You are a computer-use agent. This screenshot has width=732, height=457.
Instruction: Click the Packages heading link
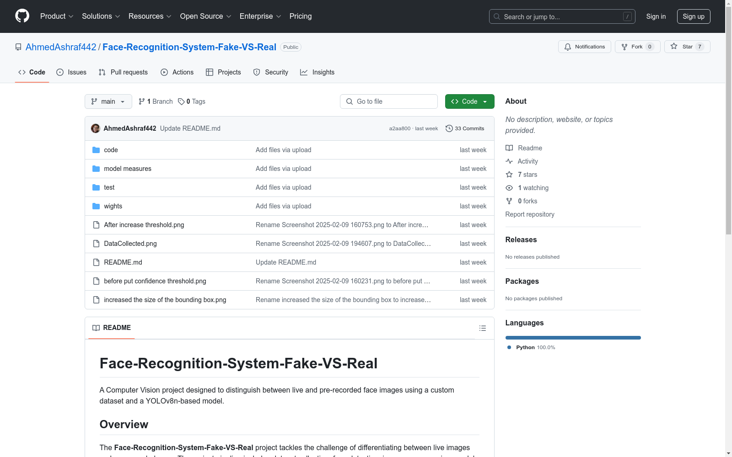[522, 281]
